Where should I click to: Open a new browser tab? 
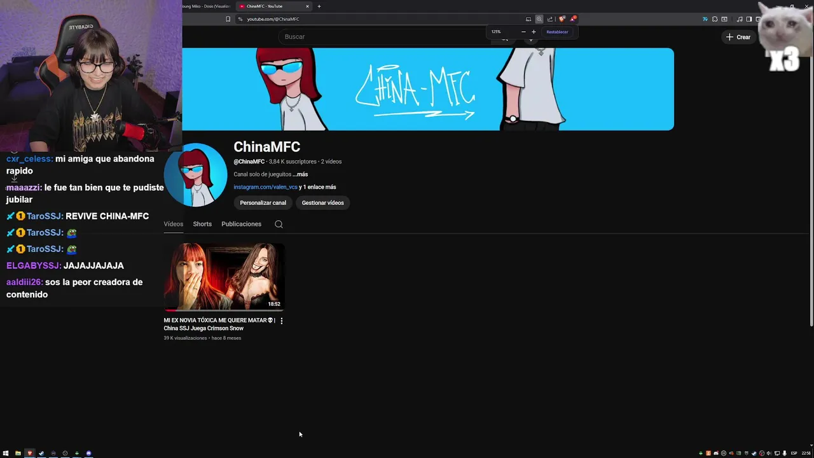[319, 6]
